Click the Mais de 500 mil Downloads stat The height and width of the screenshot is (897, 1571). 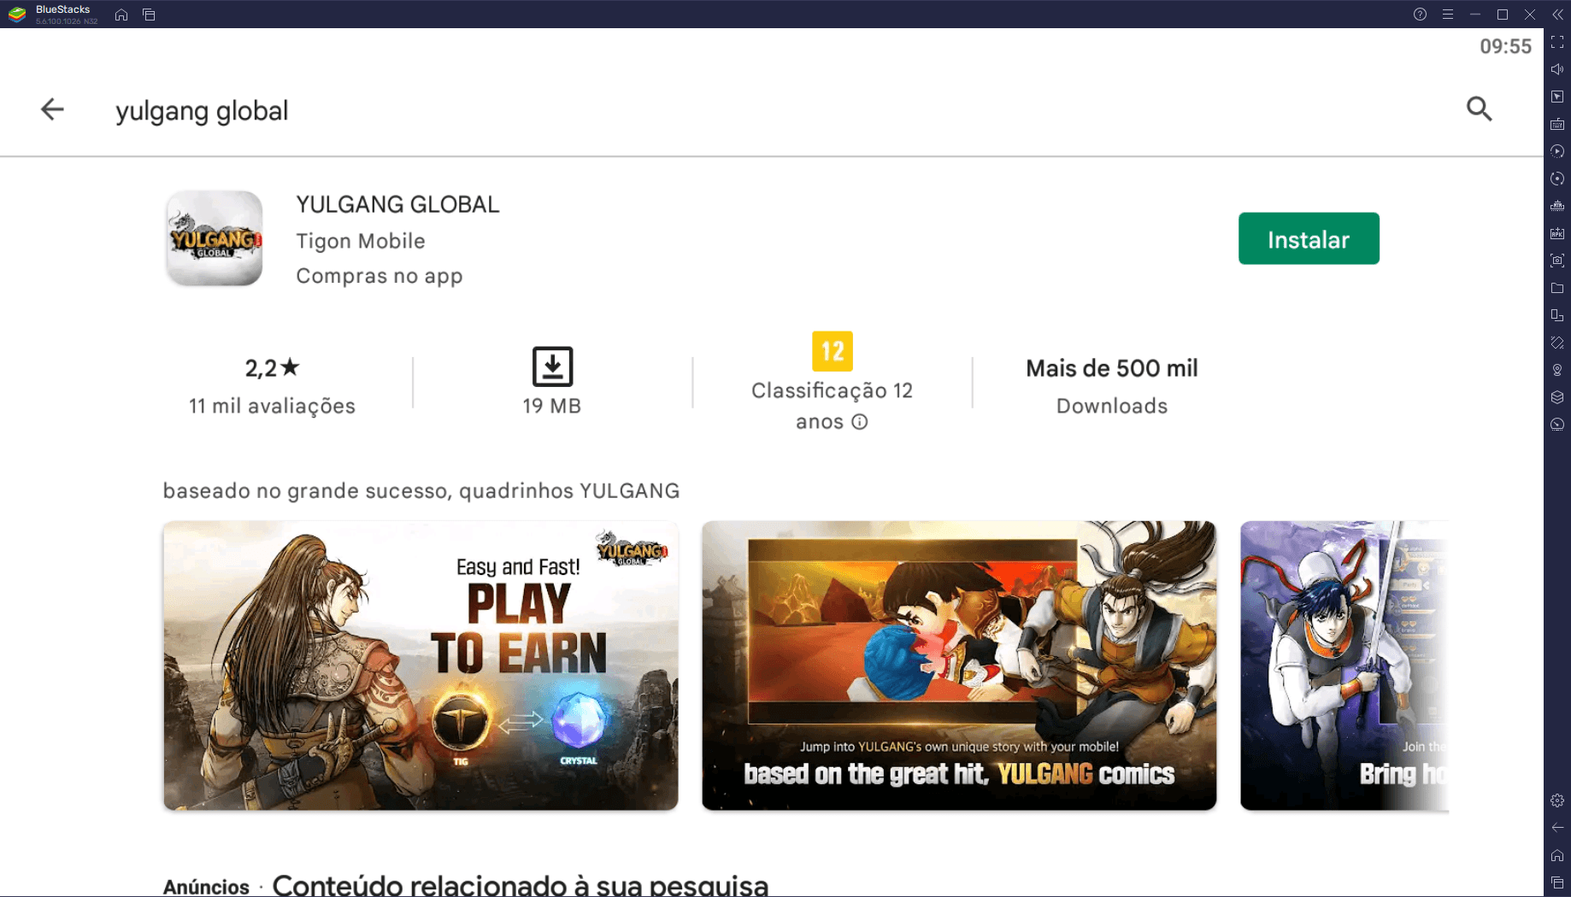tap(1111, 386)
